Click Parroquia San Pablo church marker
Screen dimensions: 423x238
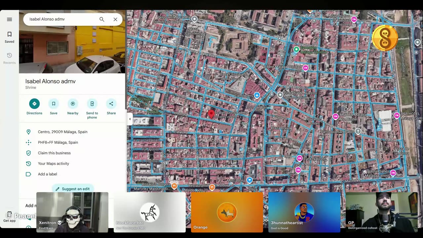coord(358,132)
